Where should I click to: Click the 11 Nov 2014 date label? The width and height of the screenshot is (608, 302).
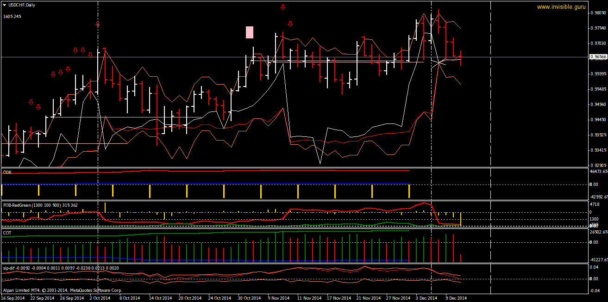click(309, 298)
